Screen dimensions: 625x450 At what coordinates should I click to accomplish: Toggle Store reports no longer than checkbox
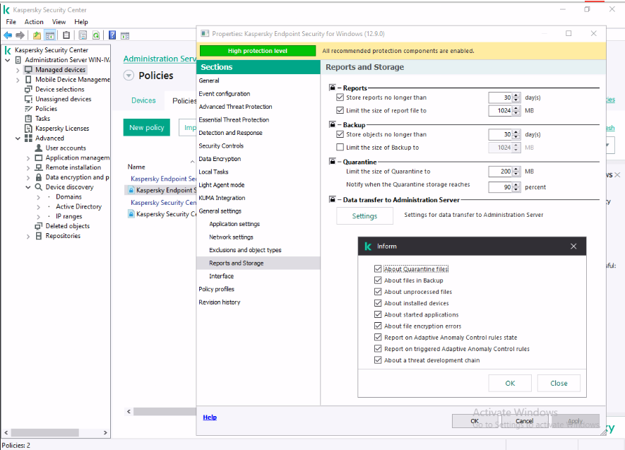pyautogui.click(x=340, y=97)
